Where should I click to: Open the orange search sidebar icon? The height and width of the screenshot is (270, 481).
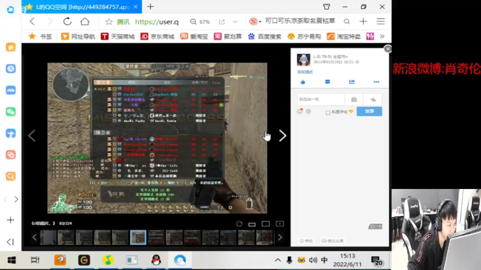pyautogui.click(x=11, y=176)
